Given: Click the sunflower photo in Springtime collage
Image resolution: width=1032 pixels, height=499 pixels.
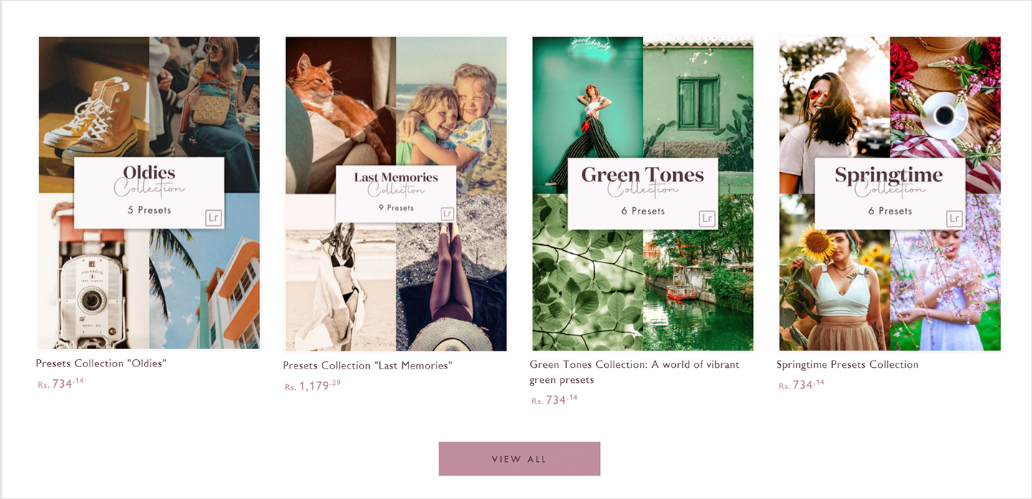Looking at the screenshot, I should [x=834, y=272].
